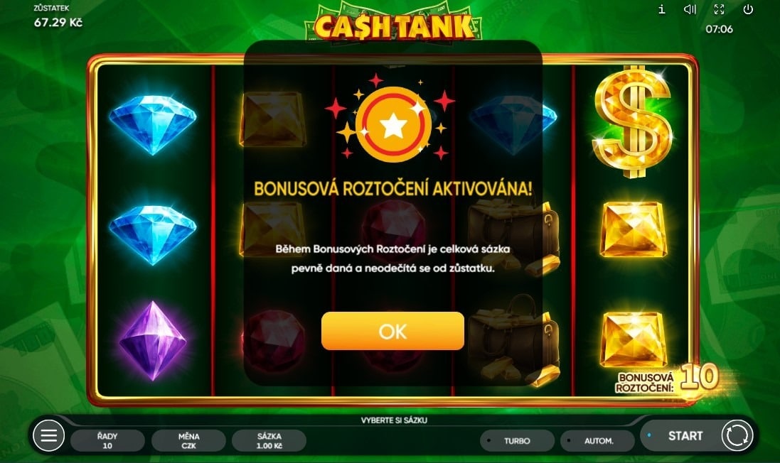Open the game info icon
The width and height of the screenshot is (780, 463).
click(661, 9)
